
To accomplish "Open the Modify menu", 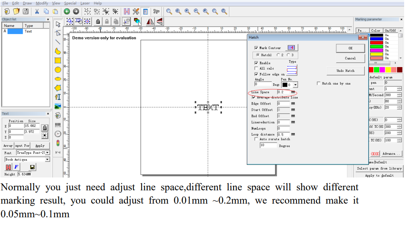I will (42, 3).
